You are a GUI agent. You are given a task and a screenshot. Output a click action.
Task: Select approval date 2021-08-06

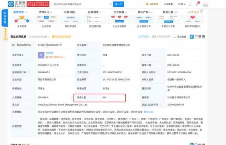pos(173,65)
